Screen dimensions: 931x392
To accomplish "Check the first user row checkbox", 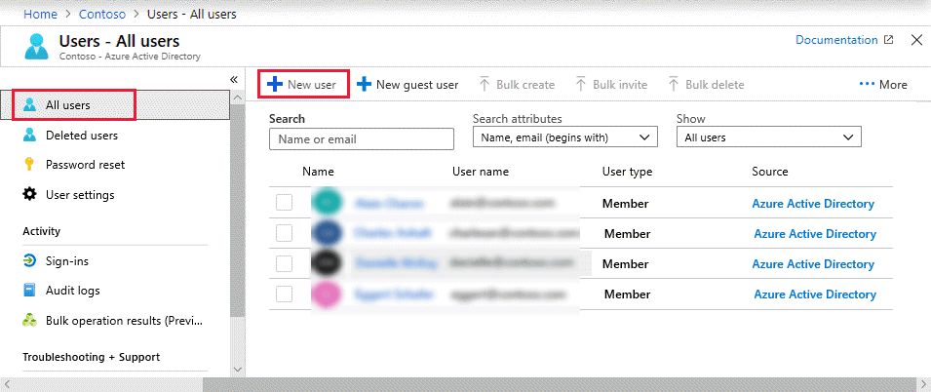I will coord(284,203).
